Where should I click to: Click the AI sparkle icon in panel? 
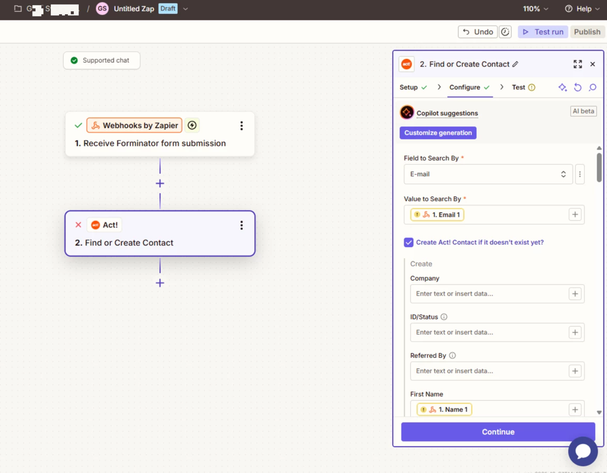coord(562,87)
